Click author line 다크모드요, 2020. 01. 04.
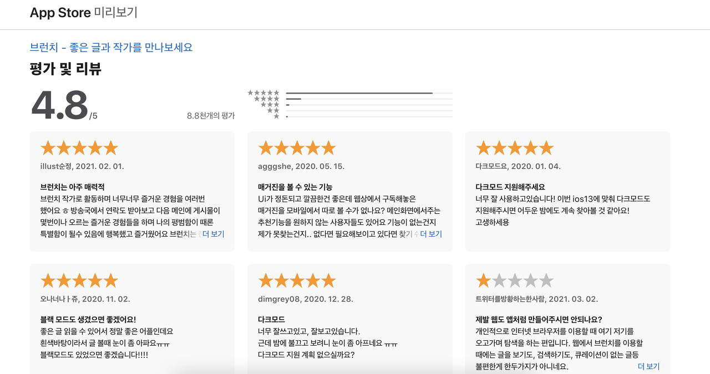 pyautogui.click(x=518, y=166)
